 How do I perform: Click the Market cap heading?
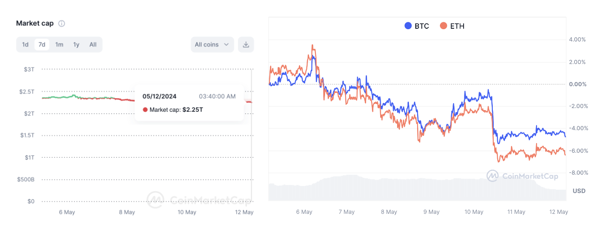35,23
